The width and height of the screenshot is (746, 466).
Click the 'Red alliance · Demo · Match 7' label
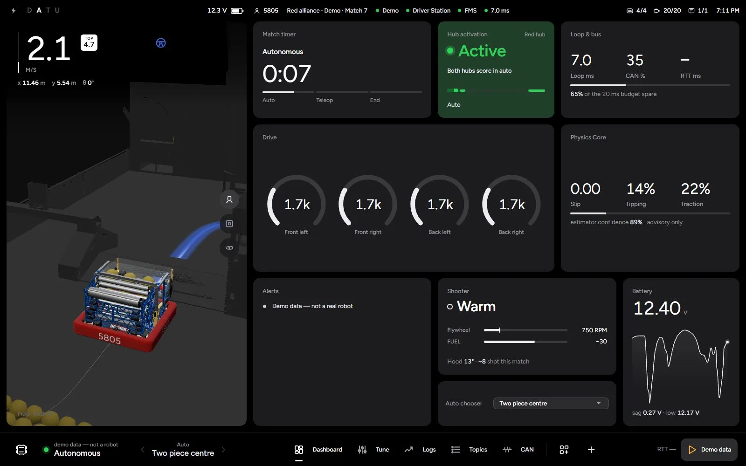point(327,10)
